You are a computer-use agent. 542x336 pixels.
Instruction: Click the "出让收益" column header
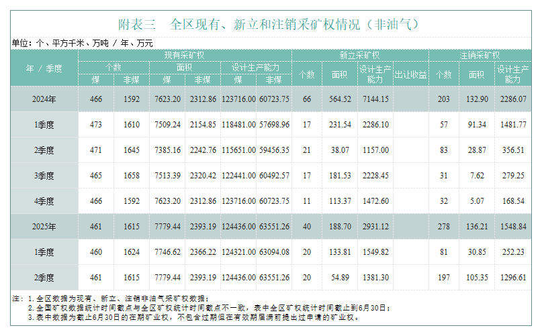point(410,74)
